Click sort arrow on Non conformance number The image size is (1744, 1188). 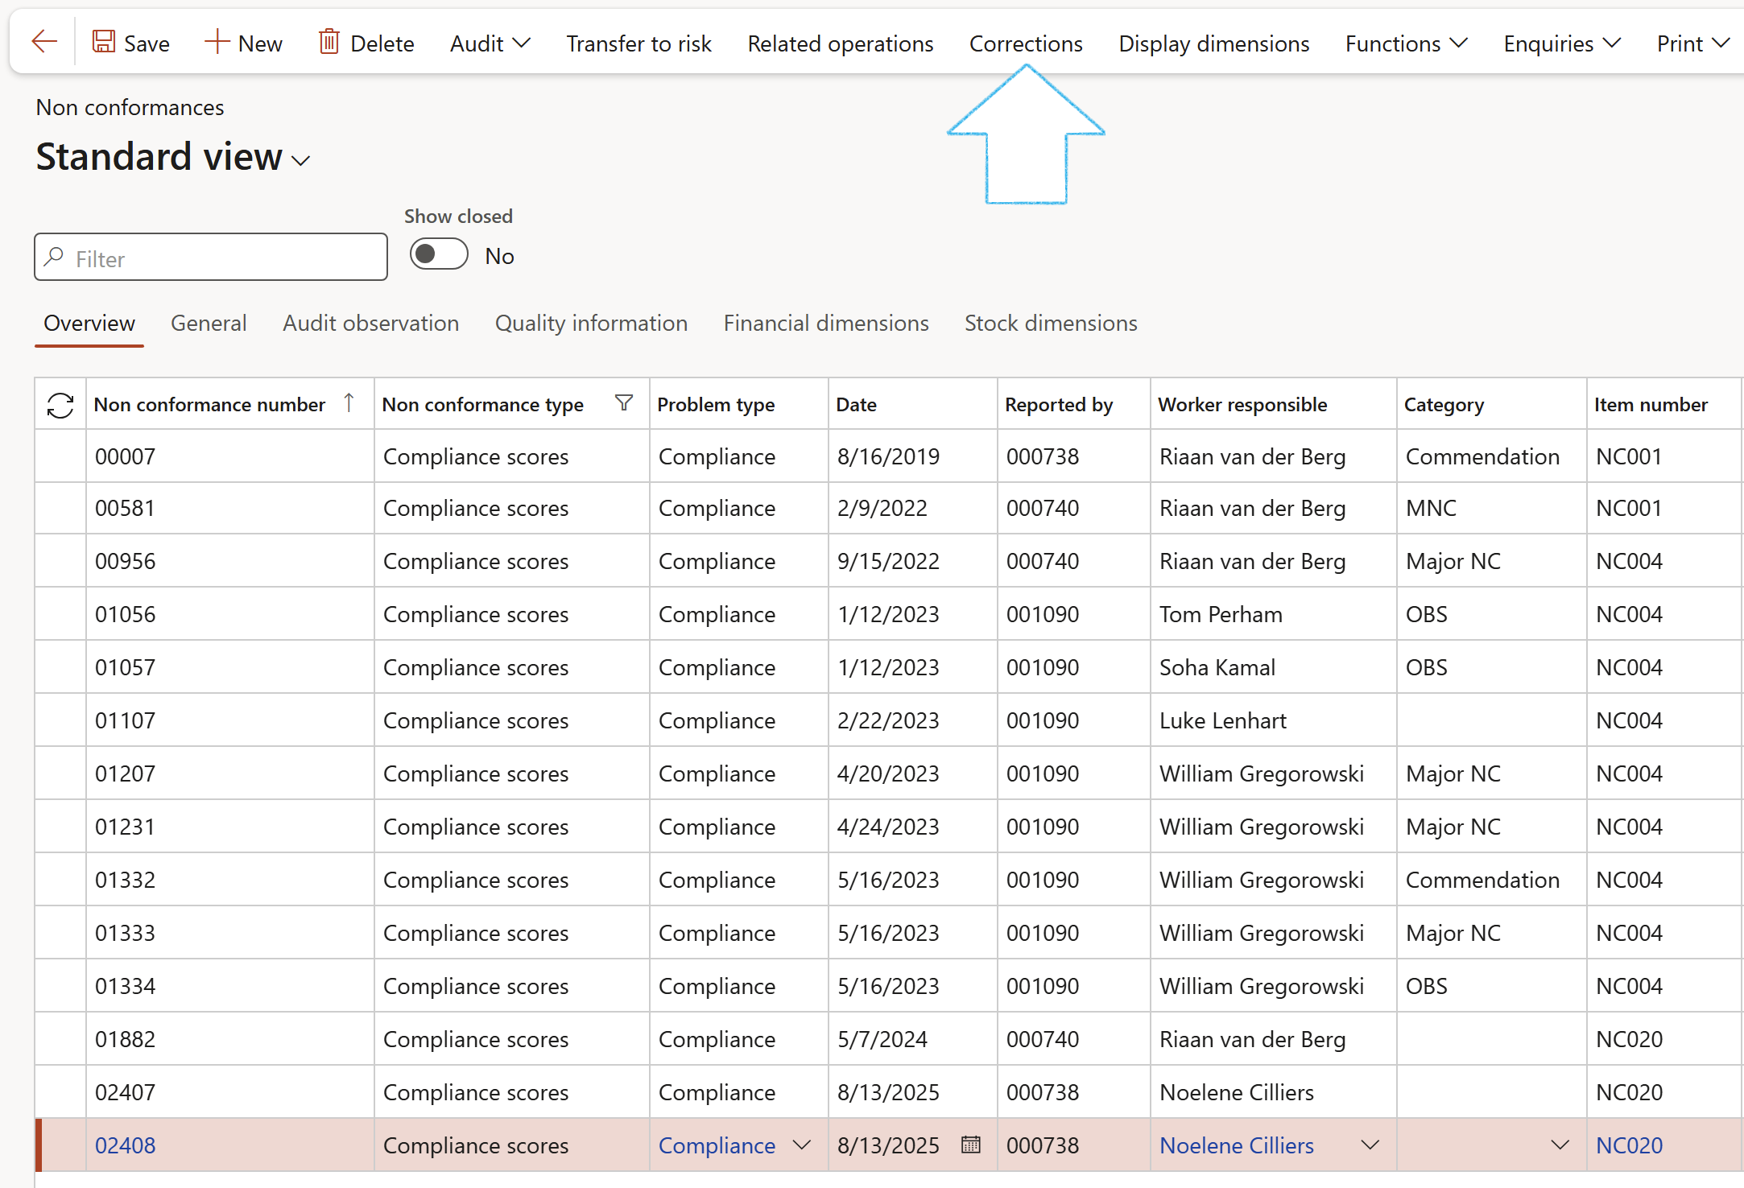coord(349,402)
